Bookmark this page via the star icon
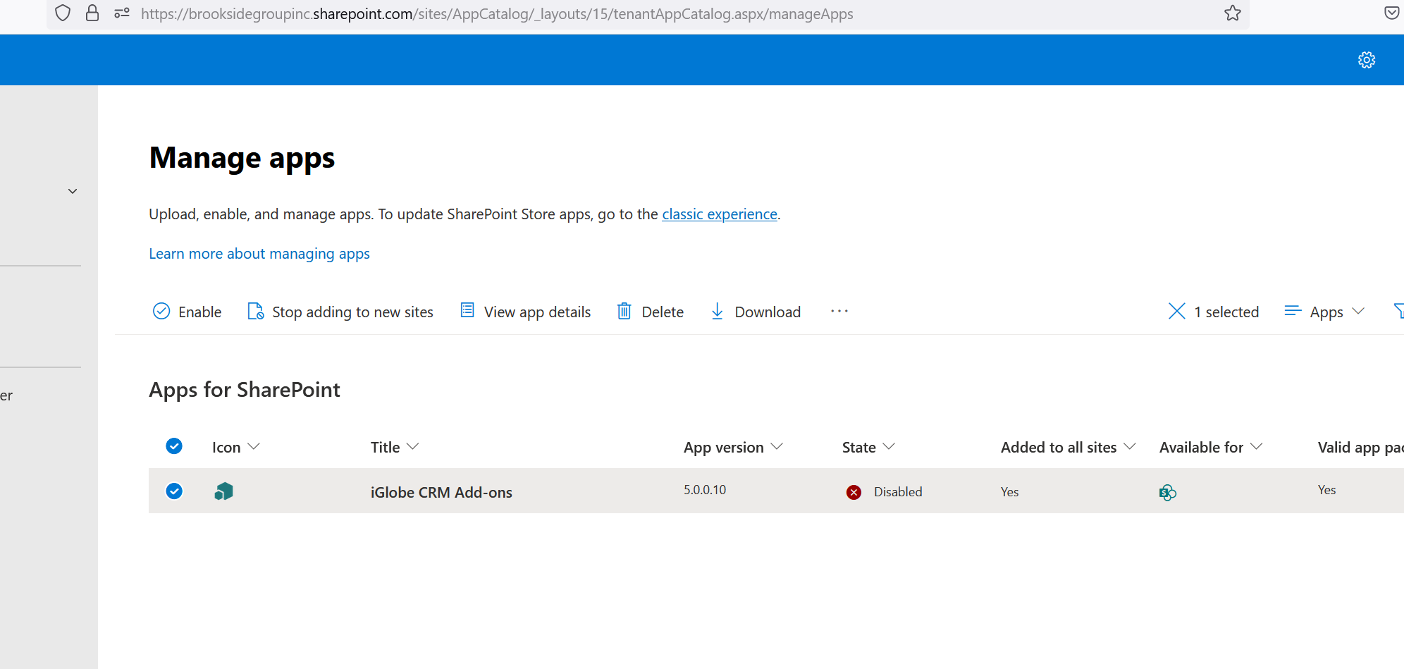 (1233, 13)
